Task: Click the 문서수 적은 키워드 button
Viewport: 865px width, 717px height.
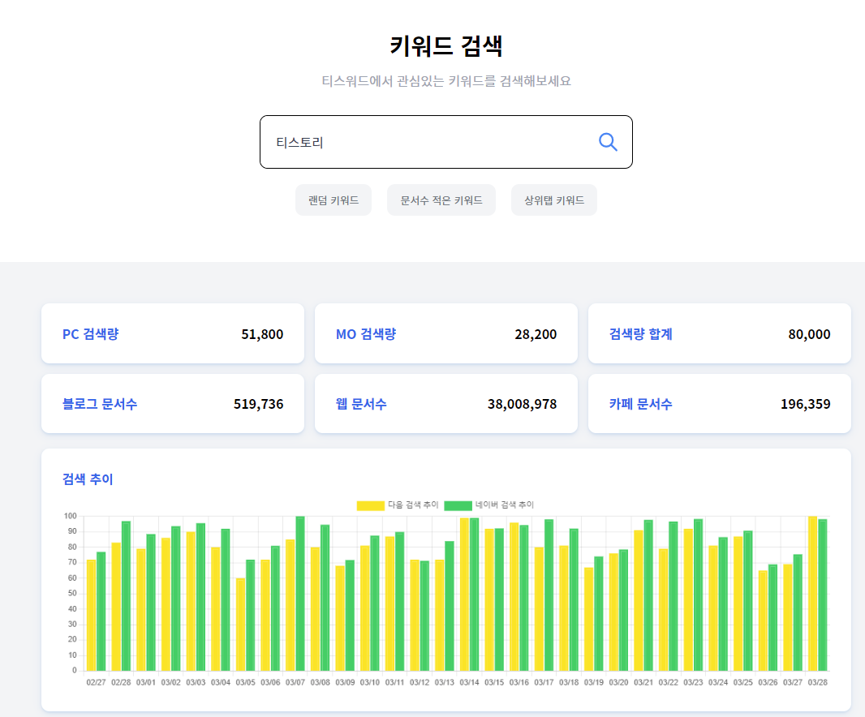Action: click(441, 200)
